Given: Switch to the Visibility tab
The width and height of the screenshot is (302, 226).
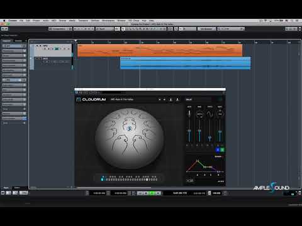Looking at the screenshot, I should tap(18, 41).
